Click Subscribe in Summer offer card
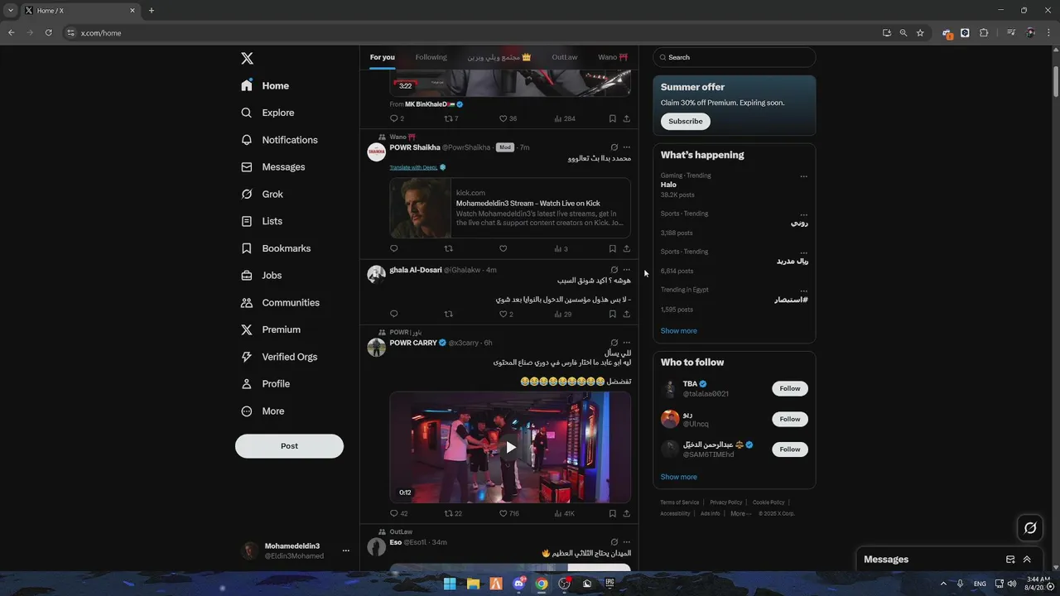Screen dimensions: 1060x596 tap(686, 121)
